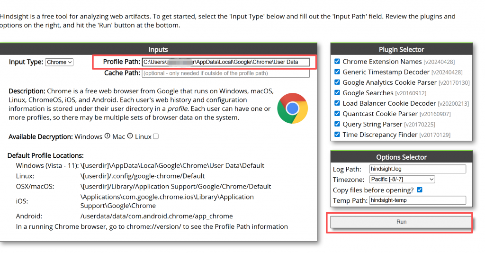Viewport: 485px width, 253px height.
Task: Uncheck the Time Discrepancy Finder plugin
Action: coord(337,135)
